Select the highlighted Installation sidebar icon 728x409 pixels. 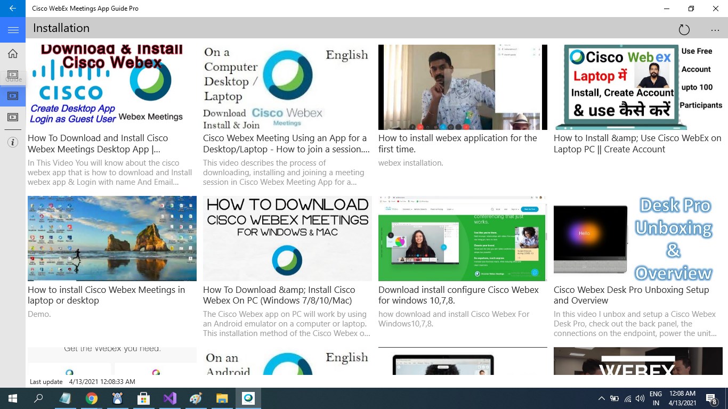[x=13, y=96]
